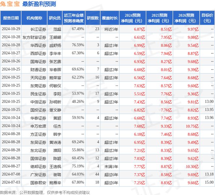The height and width of the screenshot is (195, 215).
Task: Click the 2024-07-03 report date cell
Action: (11, 182)
